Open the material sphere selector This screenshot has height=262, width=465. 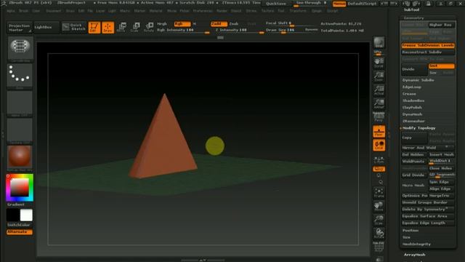pos(20,157)
